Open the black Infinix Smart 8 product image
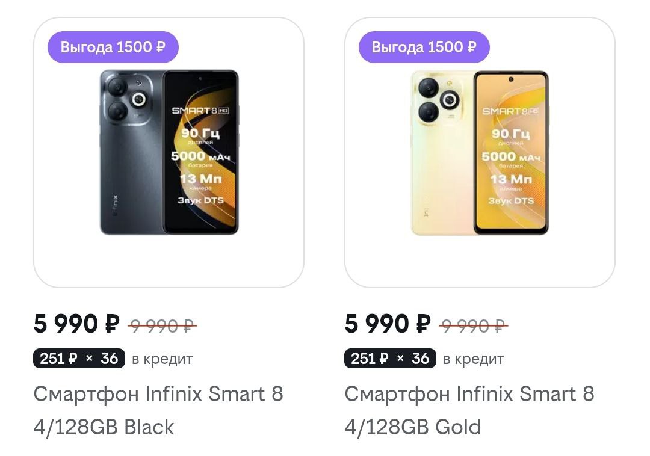The image size is (650, 456). point(169,152)
